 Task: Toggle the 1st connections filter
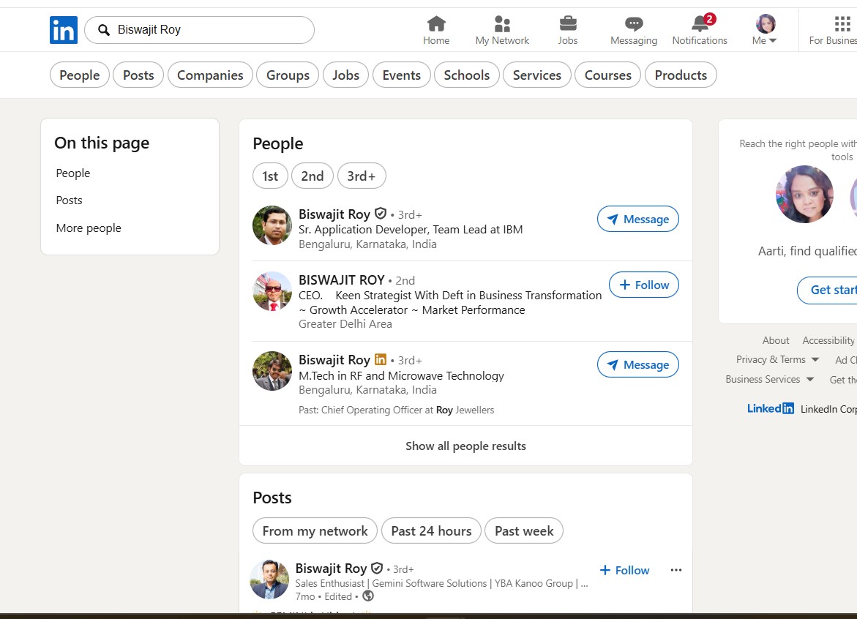(x=270, y=176)
